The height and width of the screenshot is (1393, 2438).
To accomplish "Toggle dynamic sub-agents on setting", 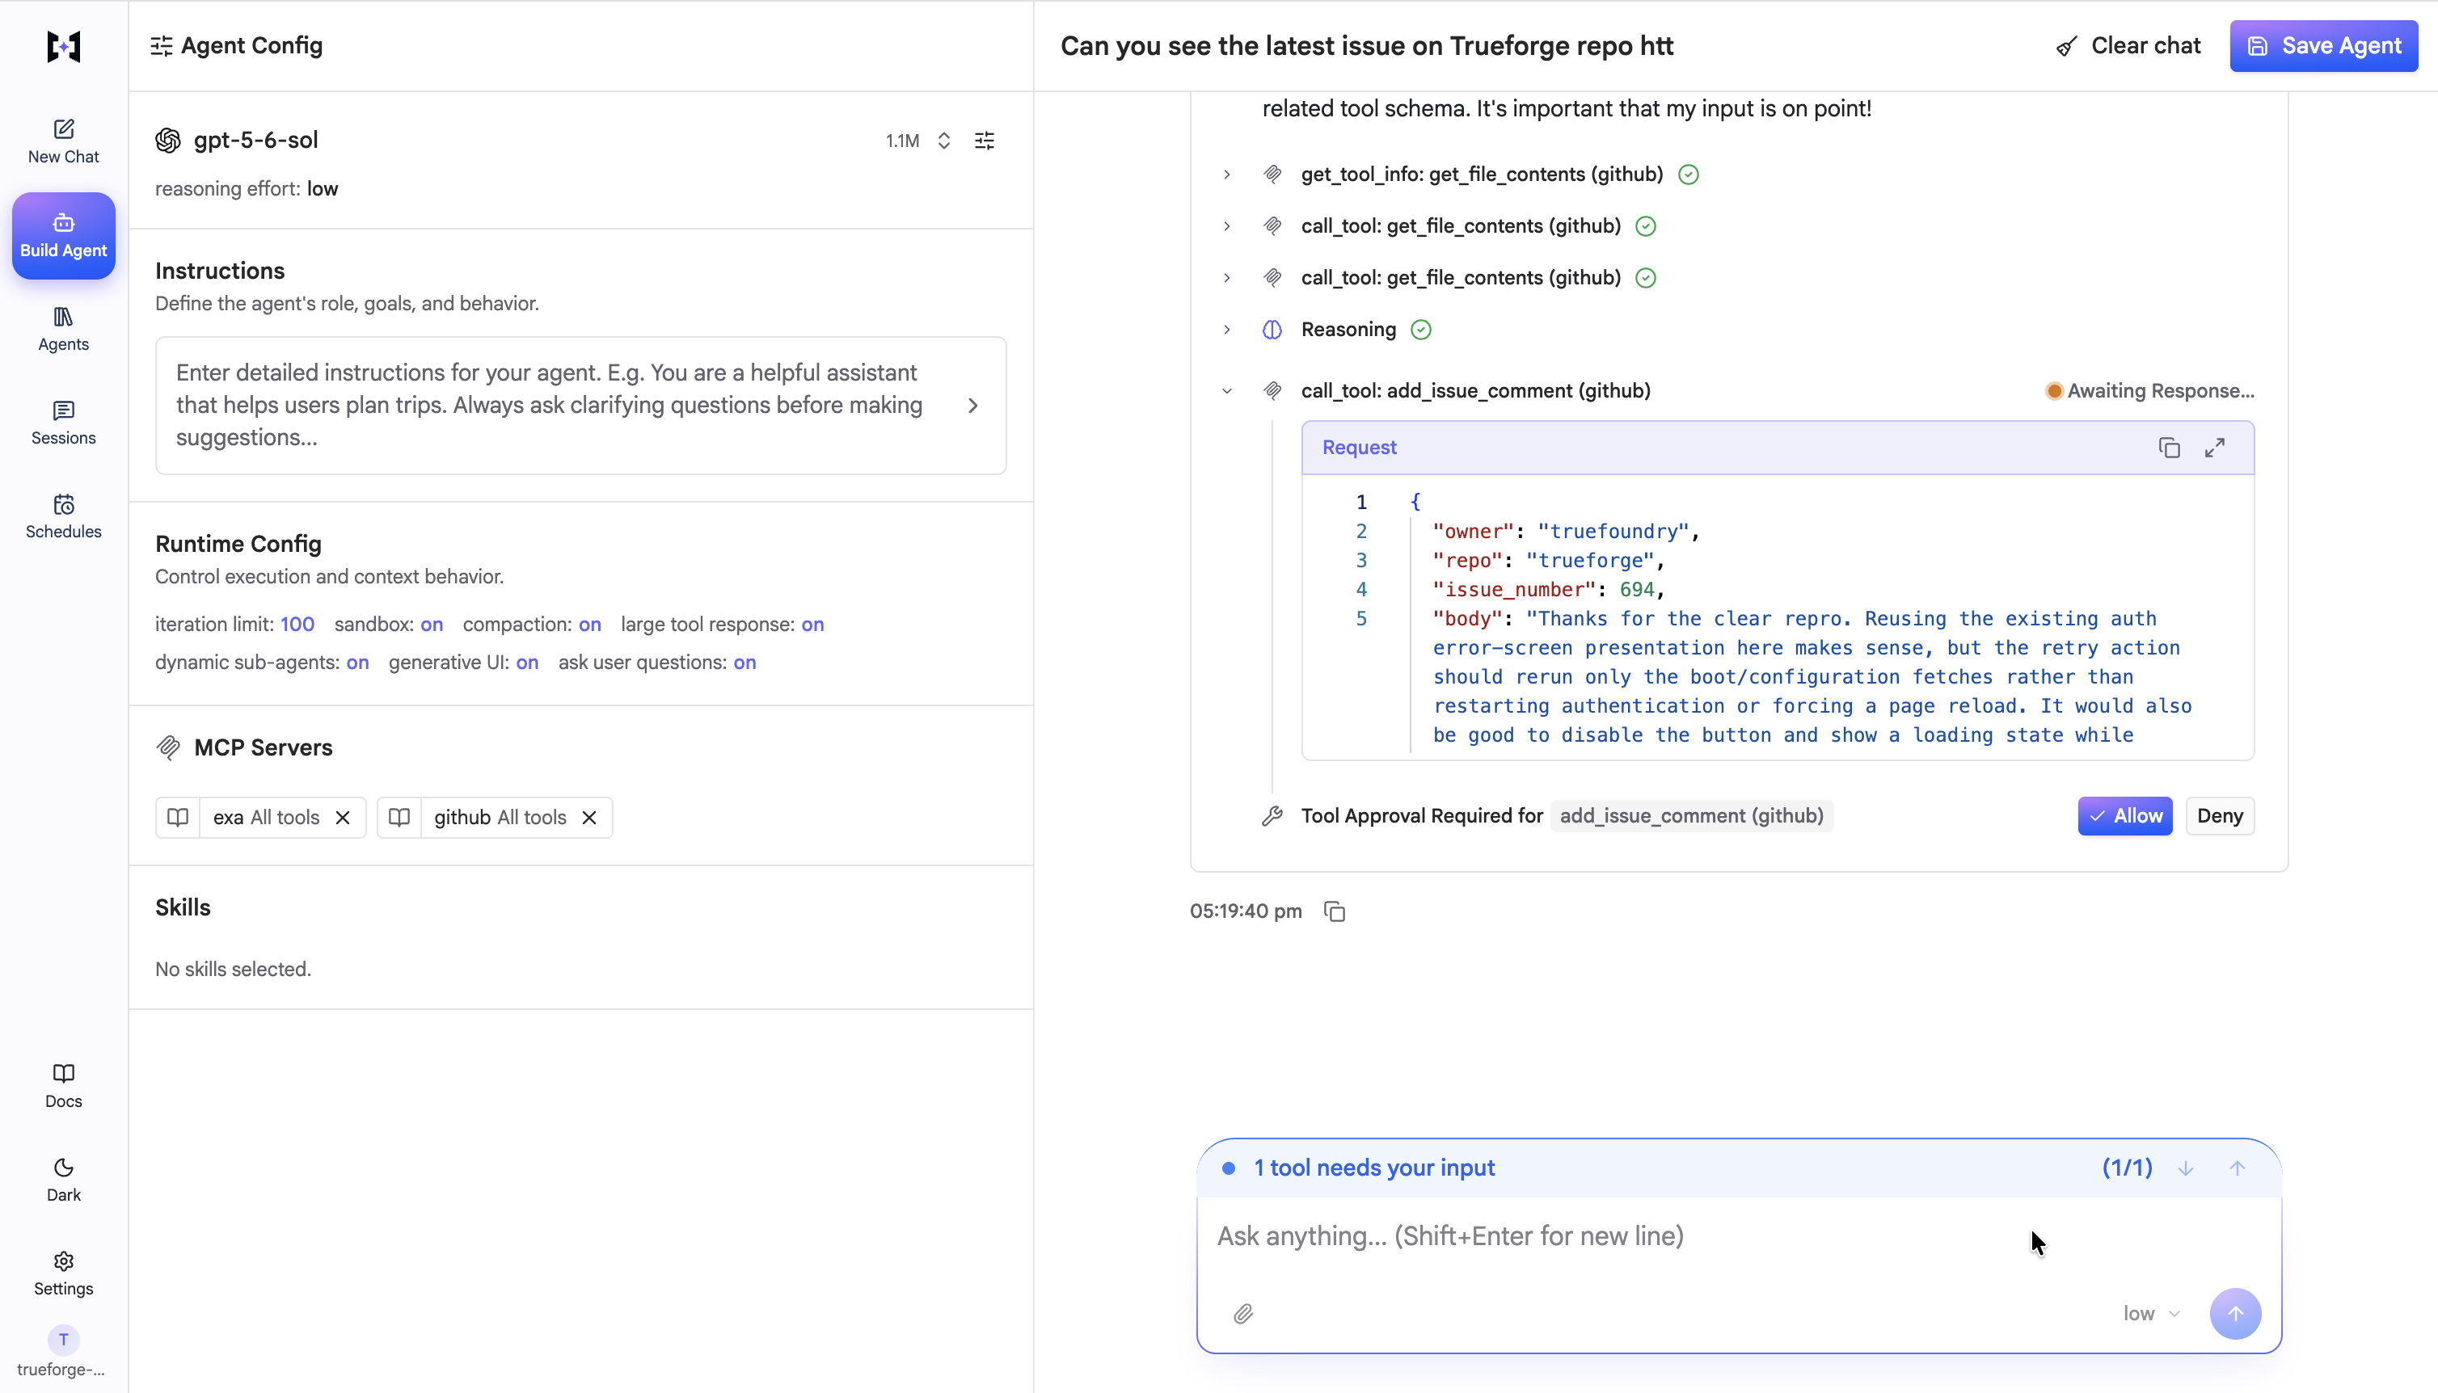I will point(357,662).
